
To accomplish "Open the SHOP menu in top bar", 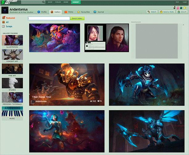I will click(50, 2).
